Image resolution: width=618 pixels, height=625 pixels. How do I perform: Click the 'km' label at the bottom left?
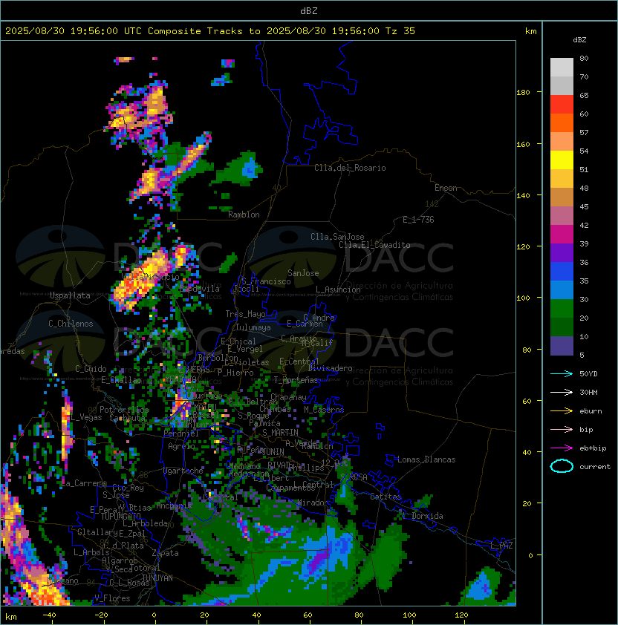(11, 617)
